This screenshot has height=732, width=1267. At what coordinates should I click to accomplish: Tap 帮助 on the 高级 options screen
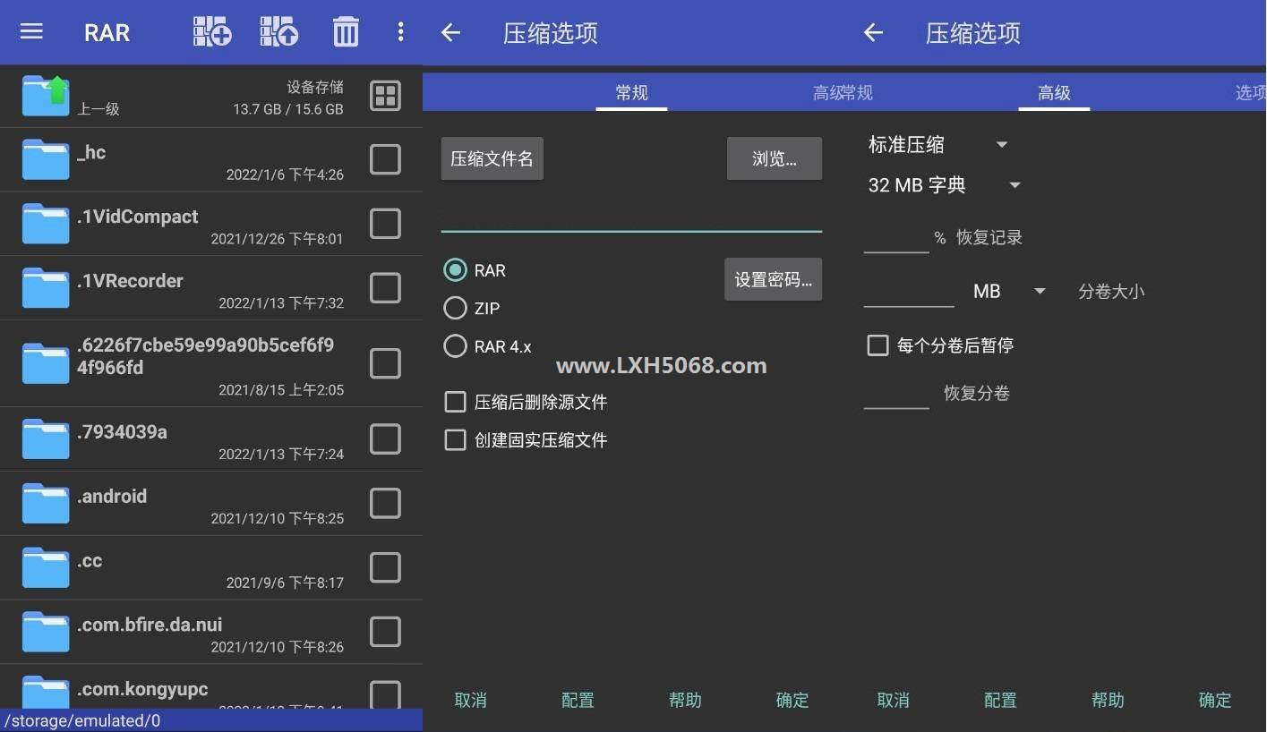(1108, 700)
